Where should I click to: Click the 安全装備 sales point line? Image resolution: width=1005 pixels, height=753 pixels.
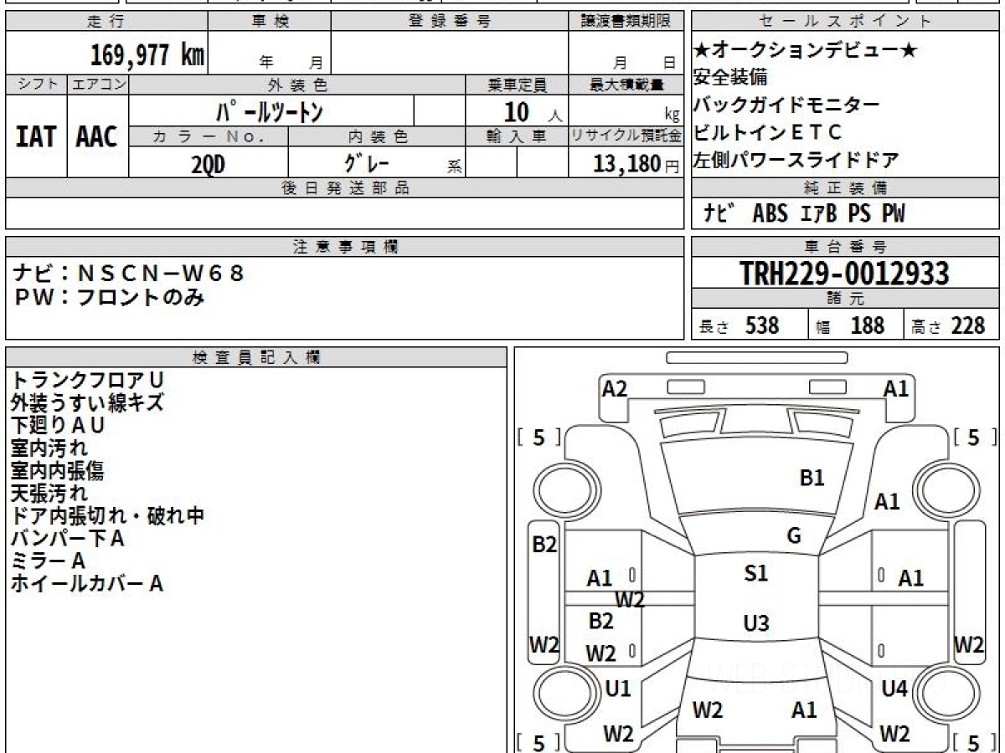point(730,78)
